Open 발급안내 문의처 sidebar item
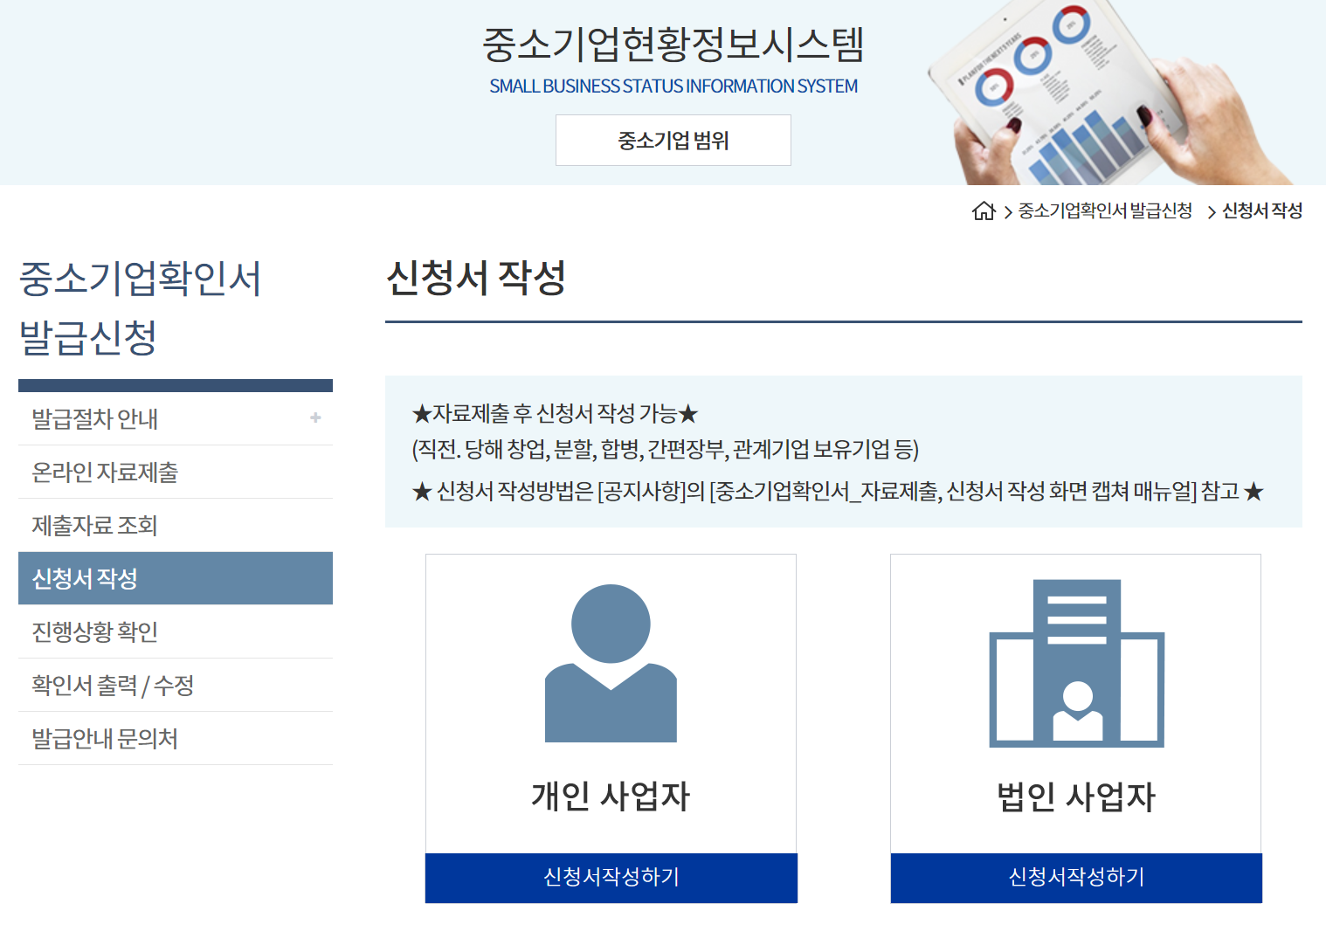Image resolution: width=1326 pixels, height=952 pixels. point(176,739)
